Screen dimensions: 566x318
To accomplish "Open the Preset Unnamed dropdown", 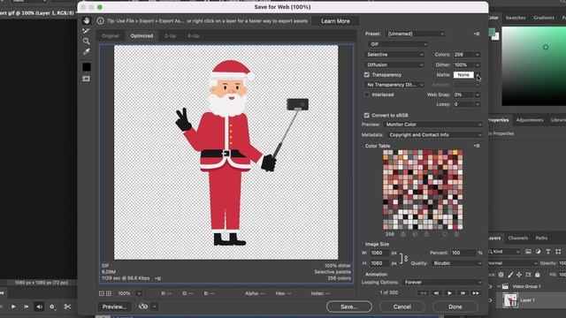I will 416,34.
